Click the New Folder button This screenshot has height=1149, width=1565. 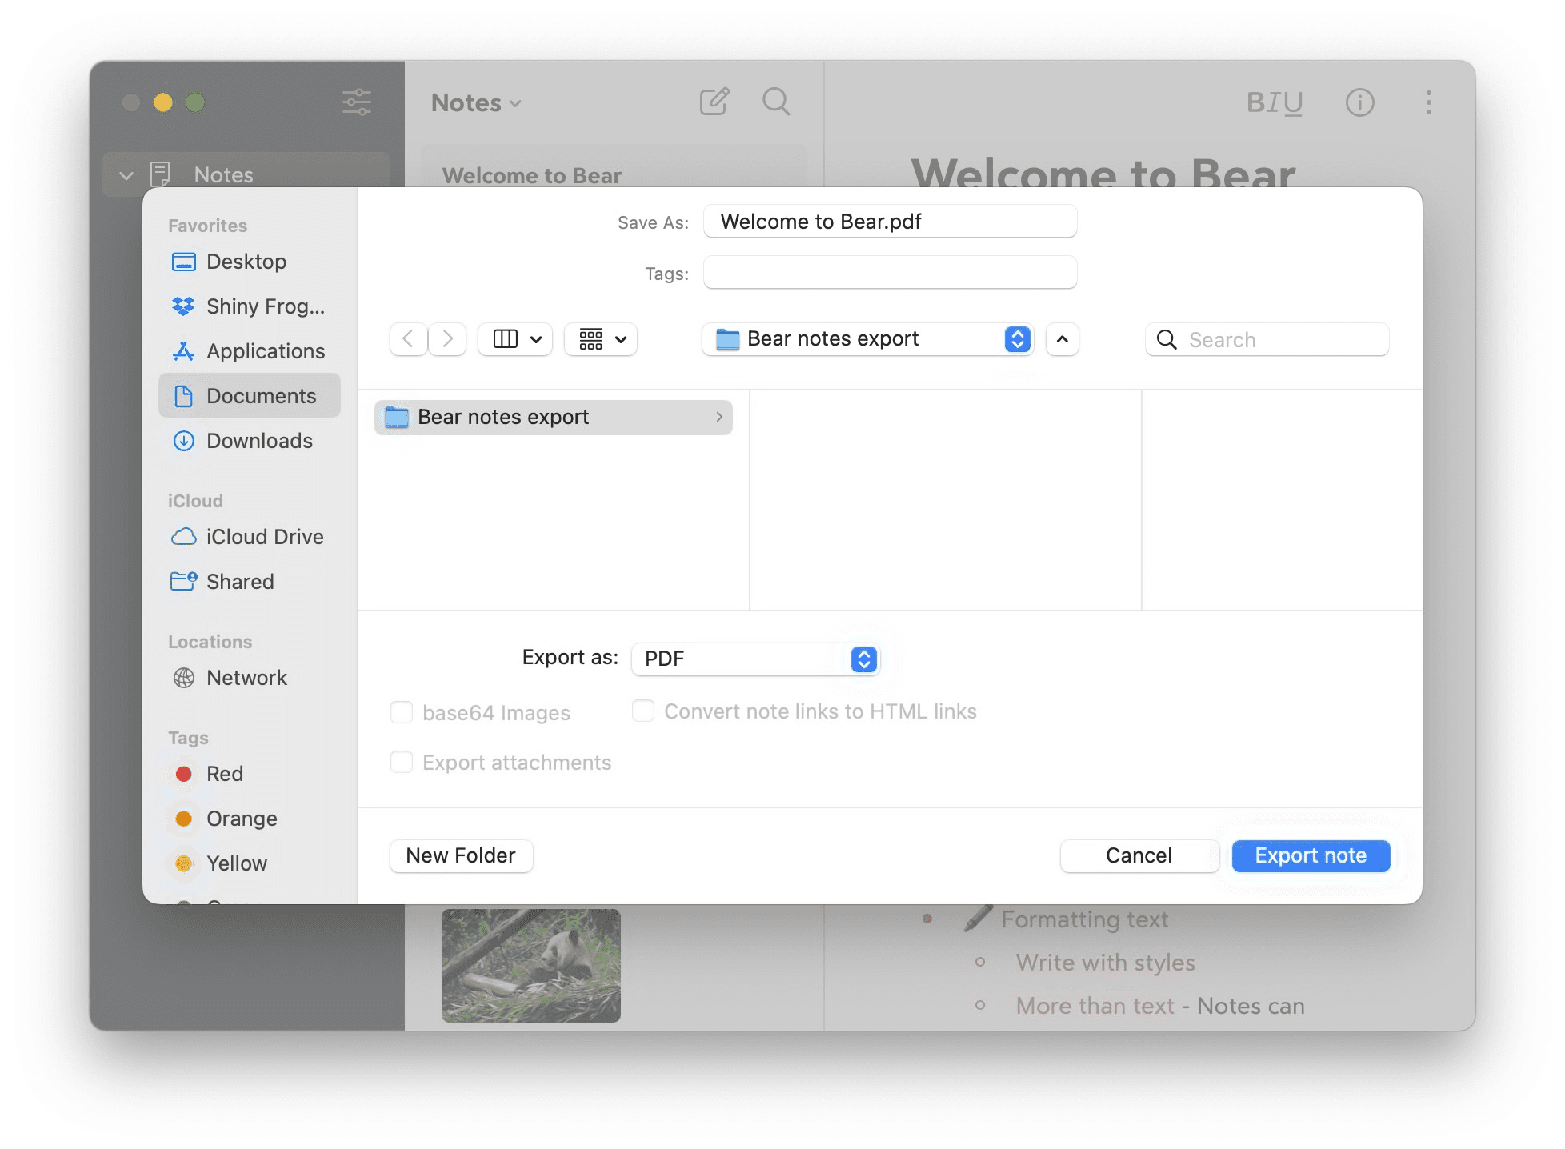461,855
